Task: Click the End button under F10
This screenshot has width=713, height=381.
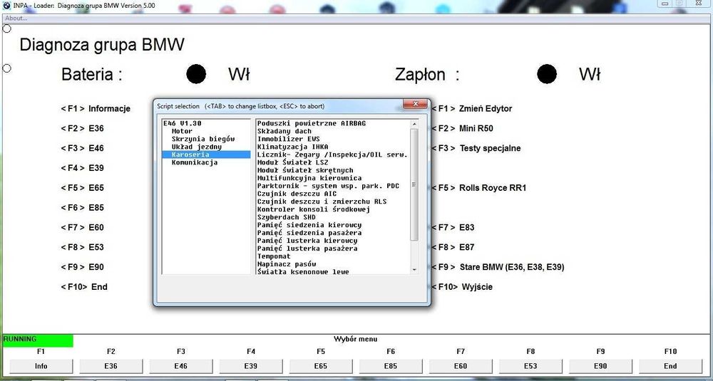Action: click(x=670, y=366)
